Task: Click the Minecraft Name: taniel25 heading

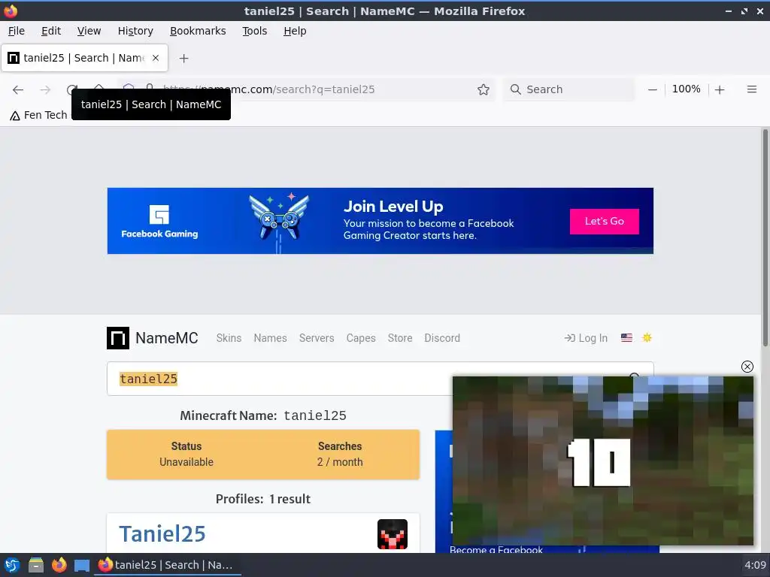Action: point(262,415)
